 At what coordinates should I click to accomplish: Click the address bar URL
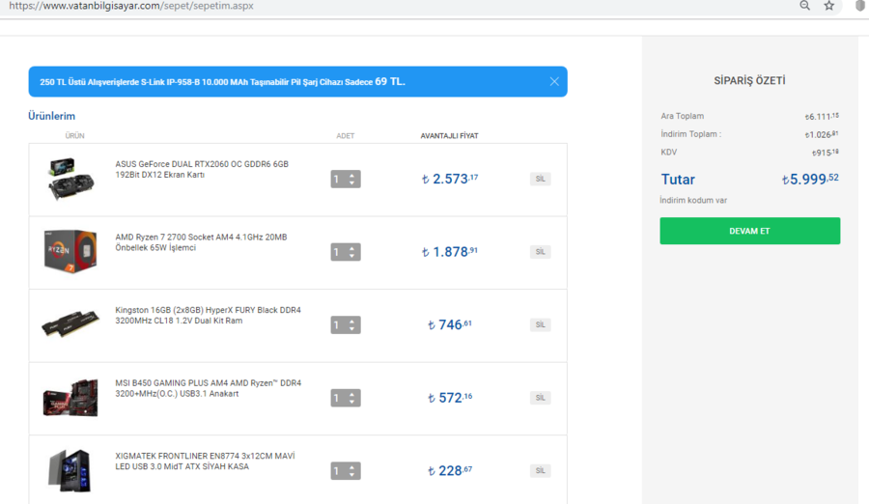click(x=131, y=6)
